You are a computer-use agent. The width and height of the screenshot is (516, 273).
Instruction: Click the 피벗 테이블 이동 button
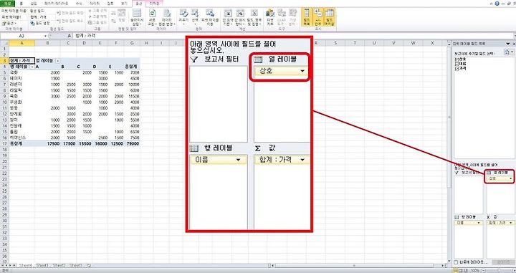tap(209, 17)
